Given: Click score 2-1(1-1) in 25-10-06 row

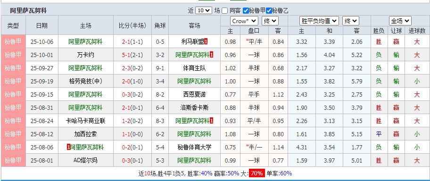Looking at the screenshot, I should coord(132,42).
